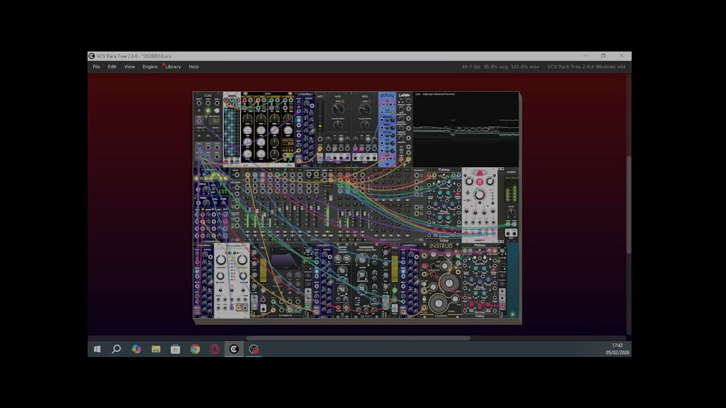726x408 pixels.
Task: Turn the large center knob on white middle-row module
Action: click(479, 195)
